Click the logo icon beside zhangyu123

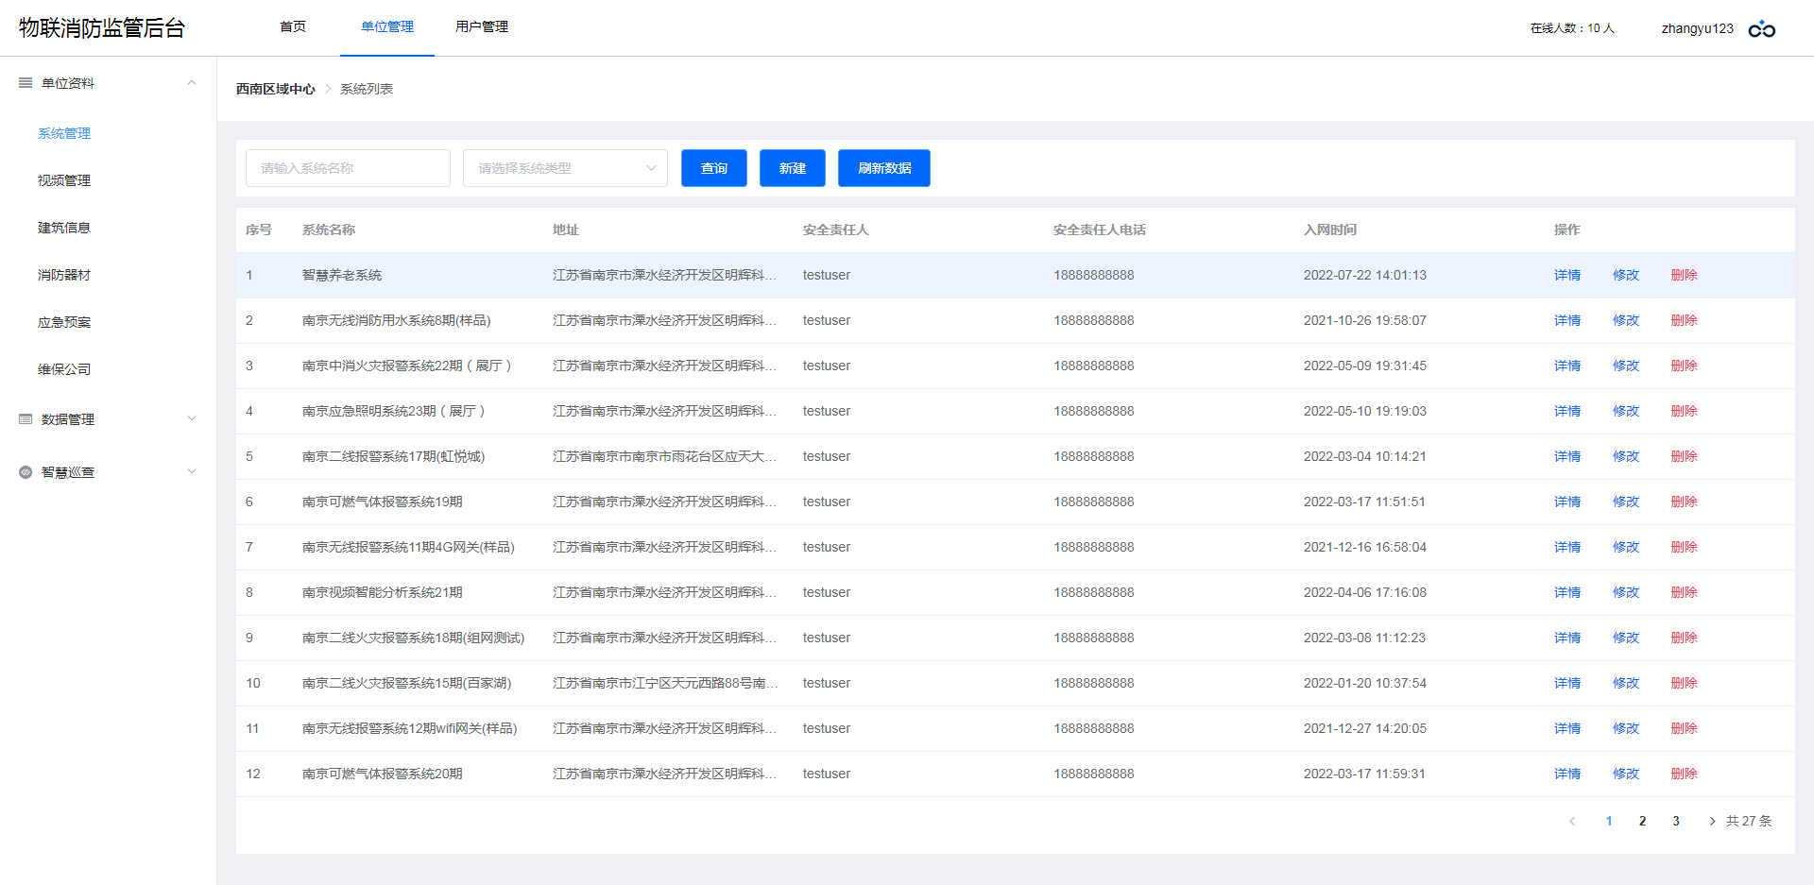click(x=1762, y=29)
